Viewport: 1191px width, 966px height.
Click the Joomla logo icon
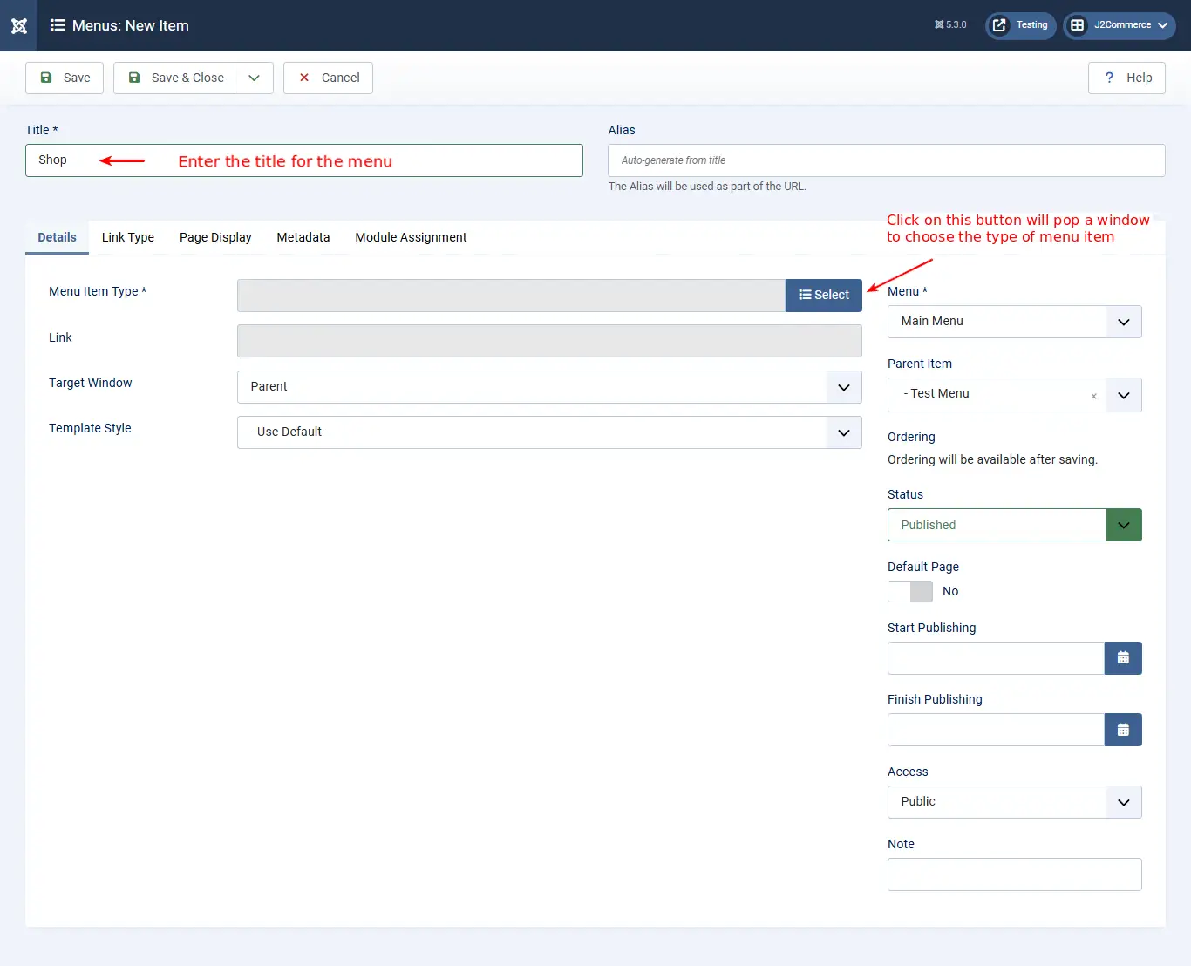click(x=19, y=25)
